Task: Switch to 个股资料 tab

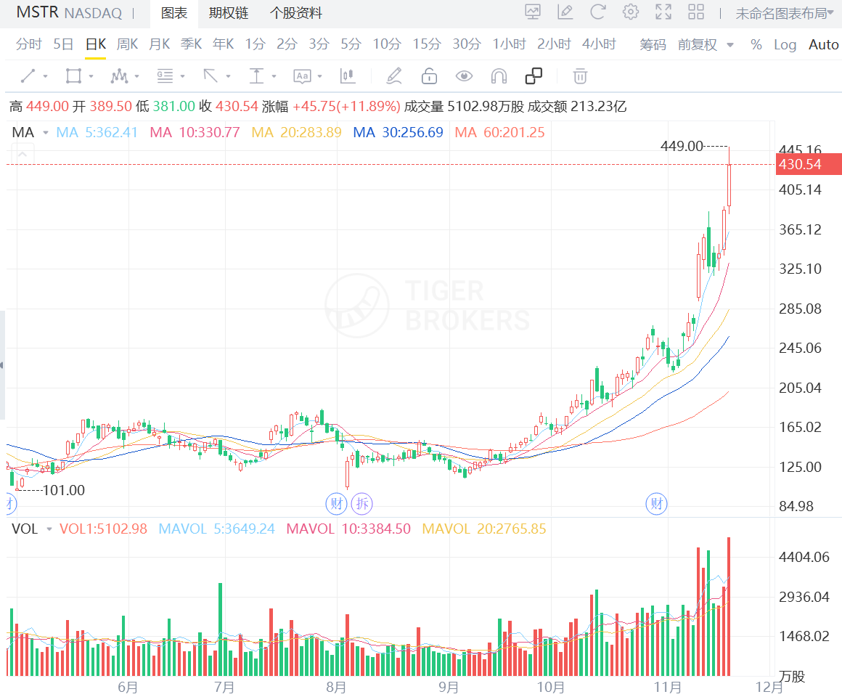Action: point(296,13)
